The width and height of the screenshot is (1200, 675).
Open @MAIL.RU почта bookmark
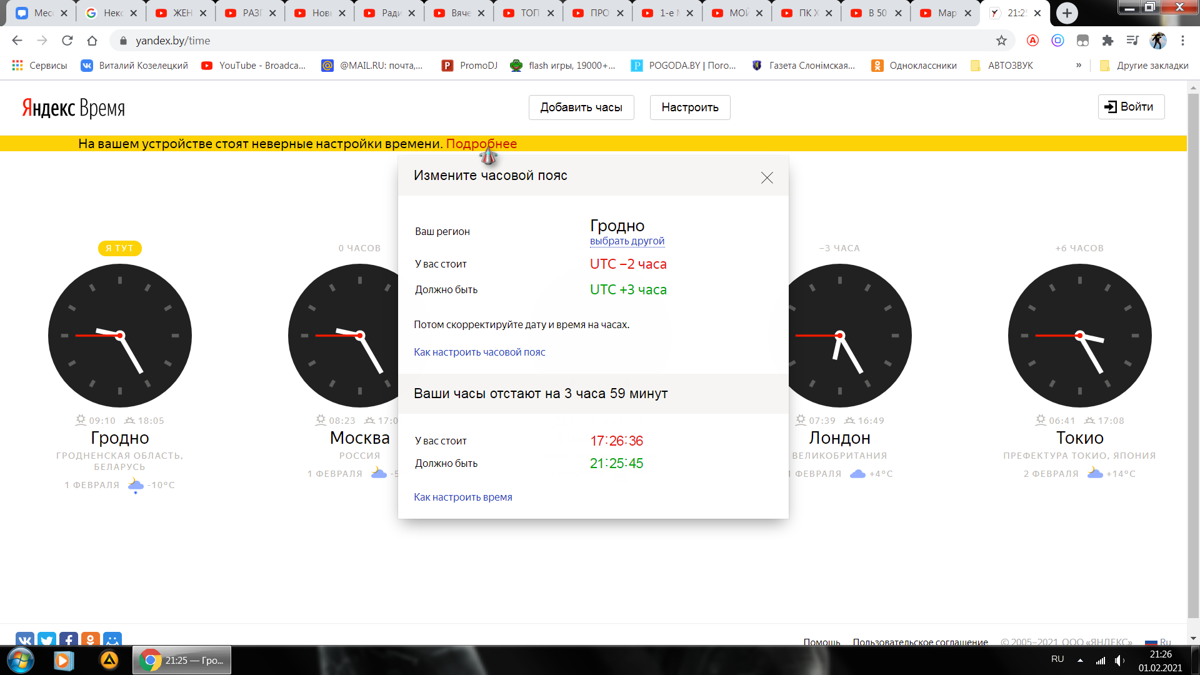coord(372,66)
